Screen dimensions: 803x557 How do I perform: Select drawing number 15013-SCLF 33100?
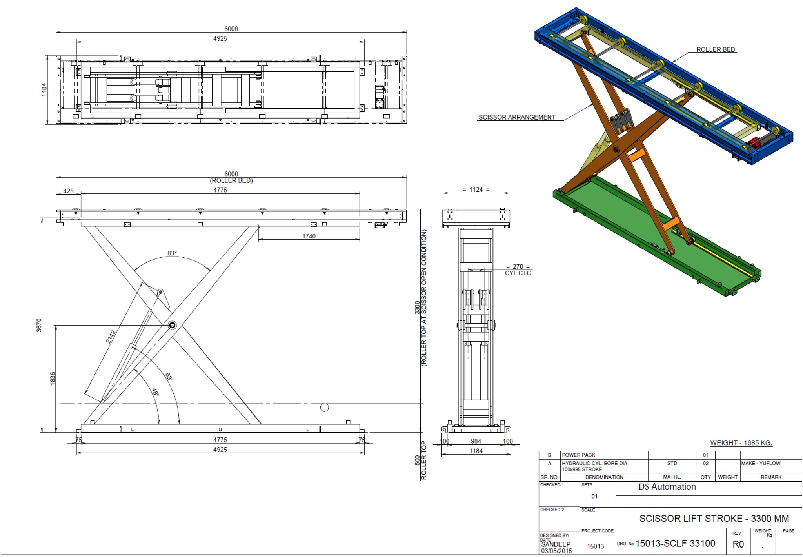point(675,544)
